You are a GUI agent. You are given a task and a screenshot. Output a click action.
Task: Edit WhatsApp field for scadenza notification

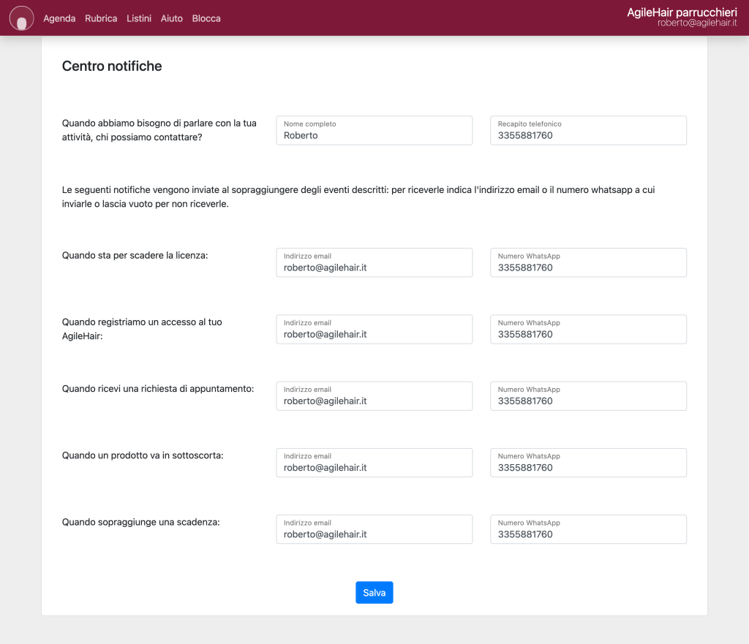pos(588,530)
